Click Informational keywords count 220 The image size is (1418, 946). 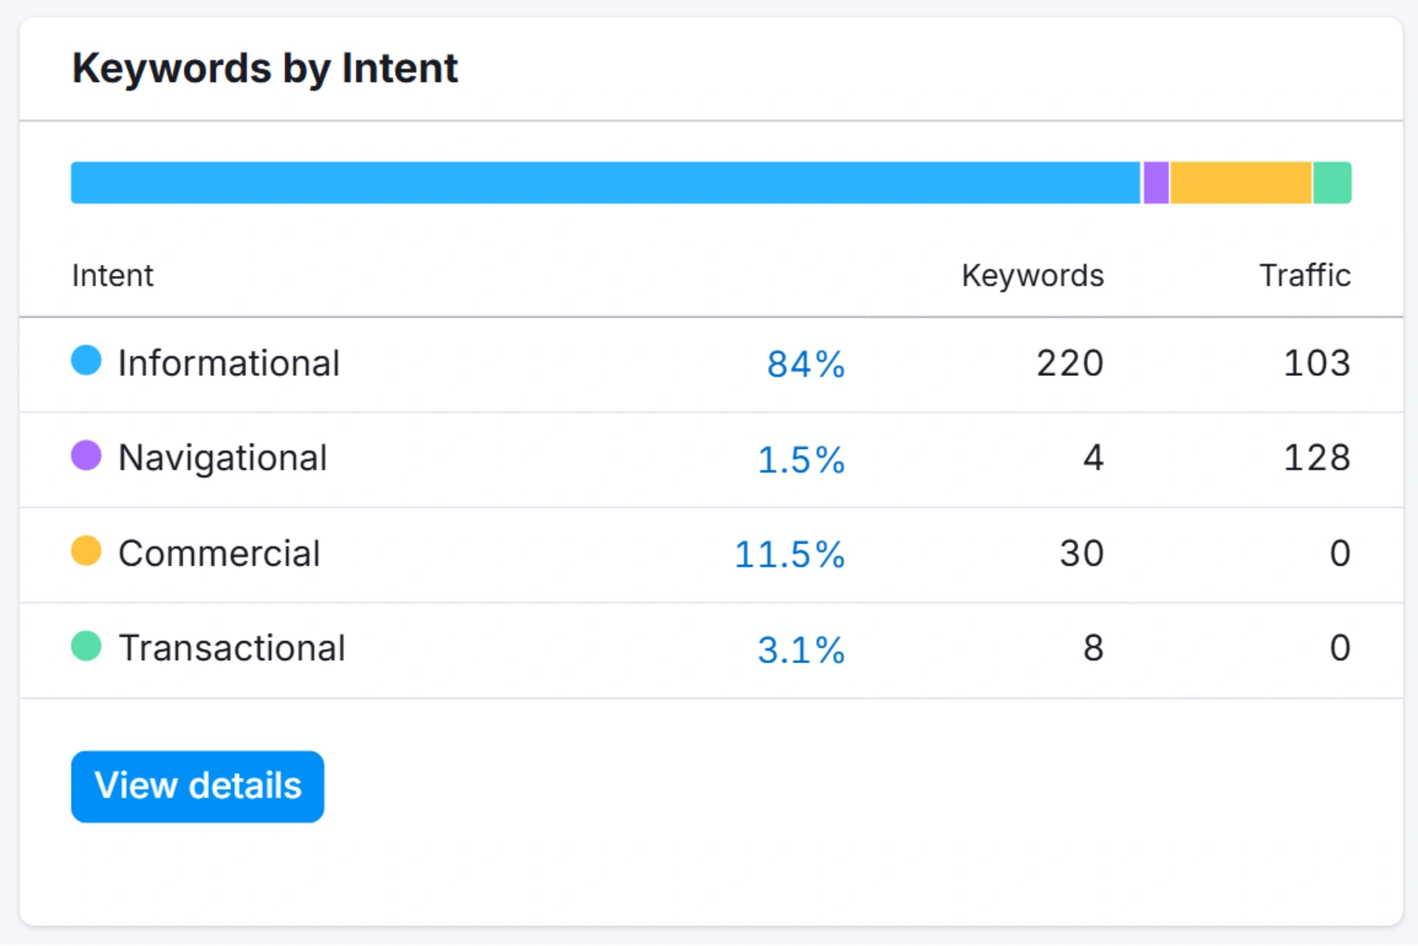pyautogui.click(x=1069, y=363)
